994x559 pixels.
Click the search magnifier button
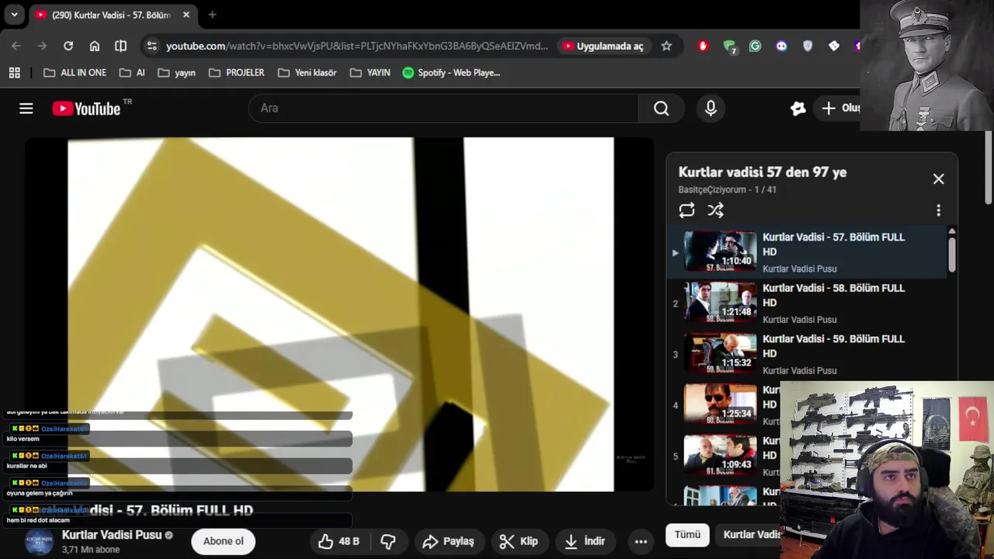pyautogui.click(x=661, y=109)
